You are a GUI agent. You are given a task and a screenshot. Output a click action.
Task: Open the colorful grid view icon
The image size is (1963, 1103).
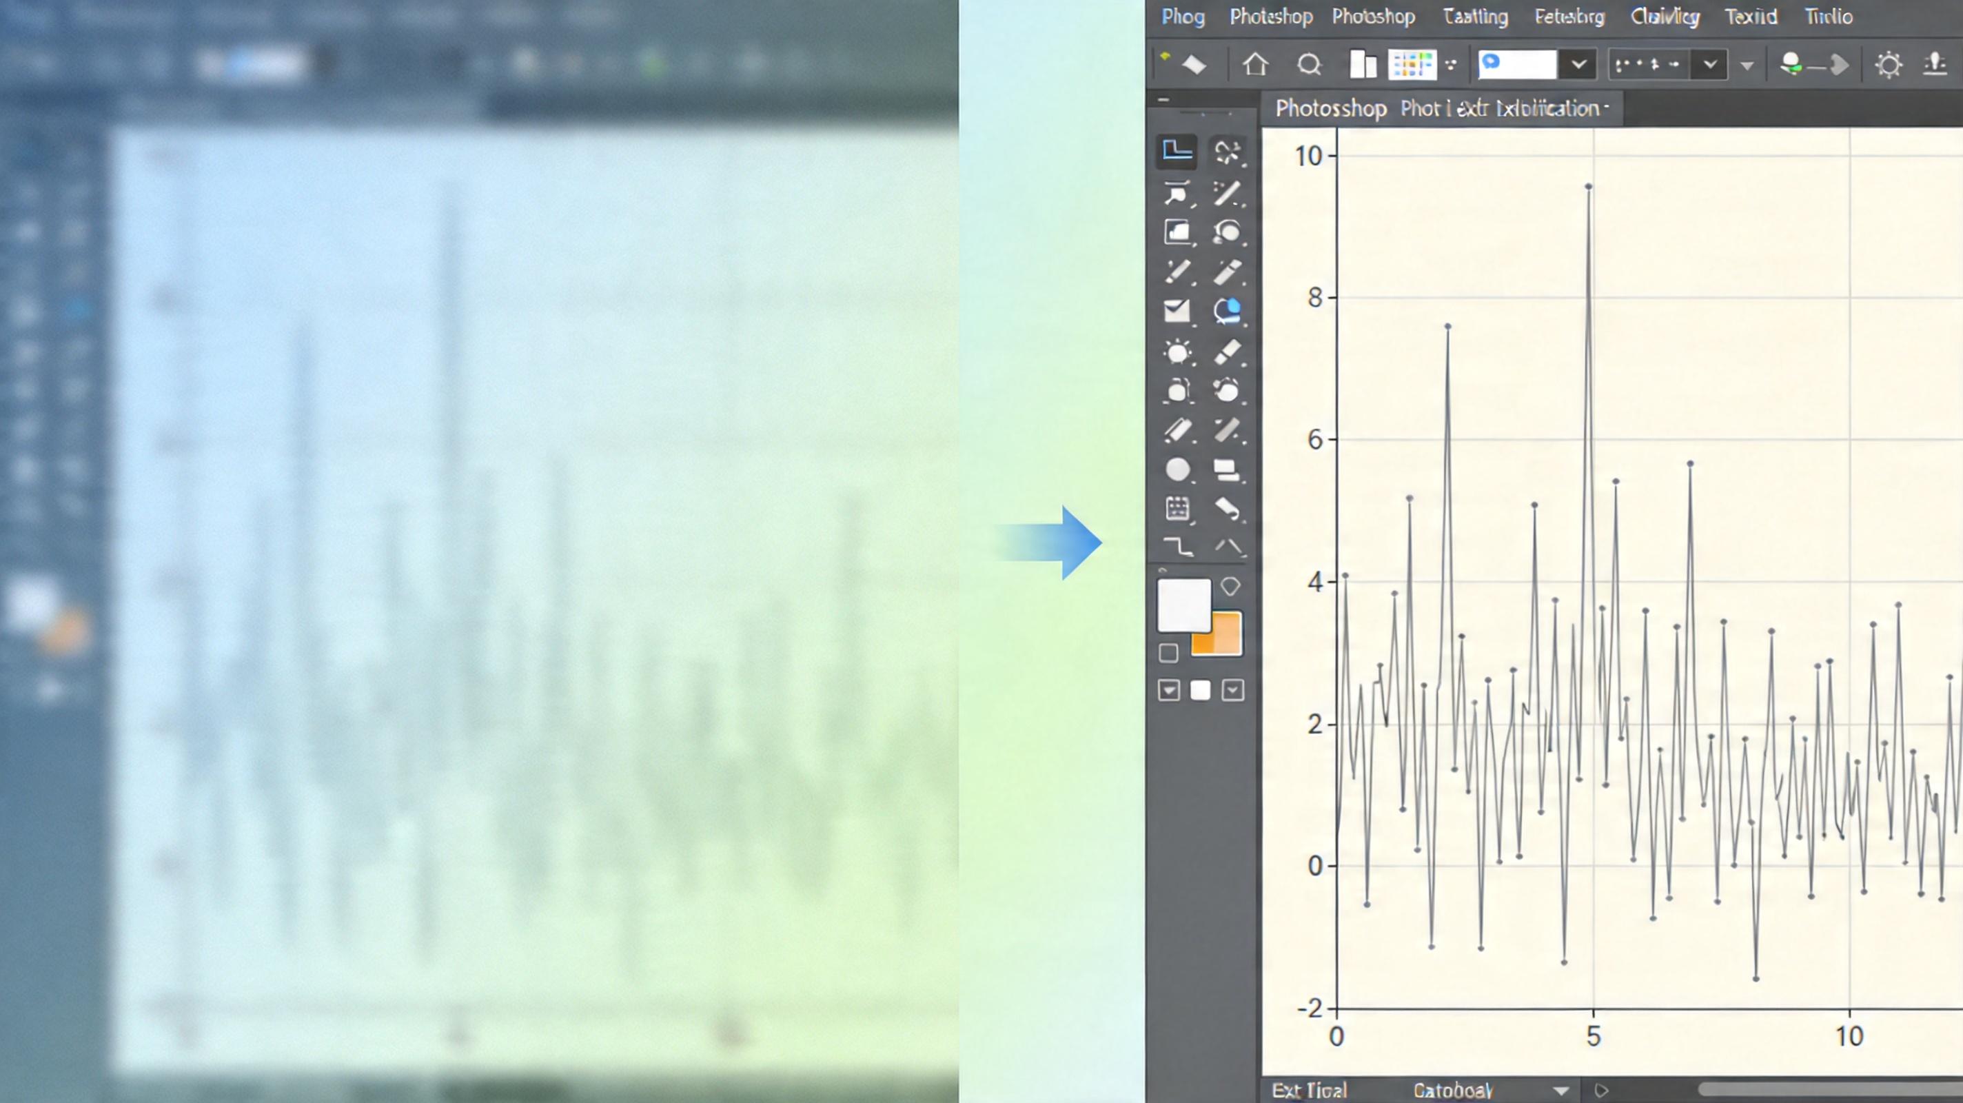coord(1412,65)
